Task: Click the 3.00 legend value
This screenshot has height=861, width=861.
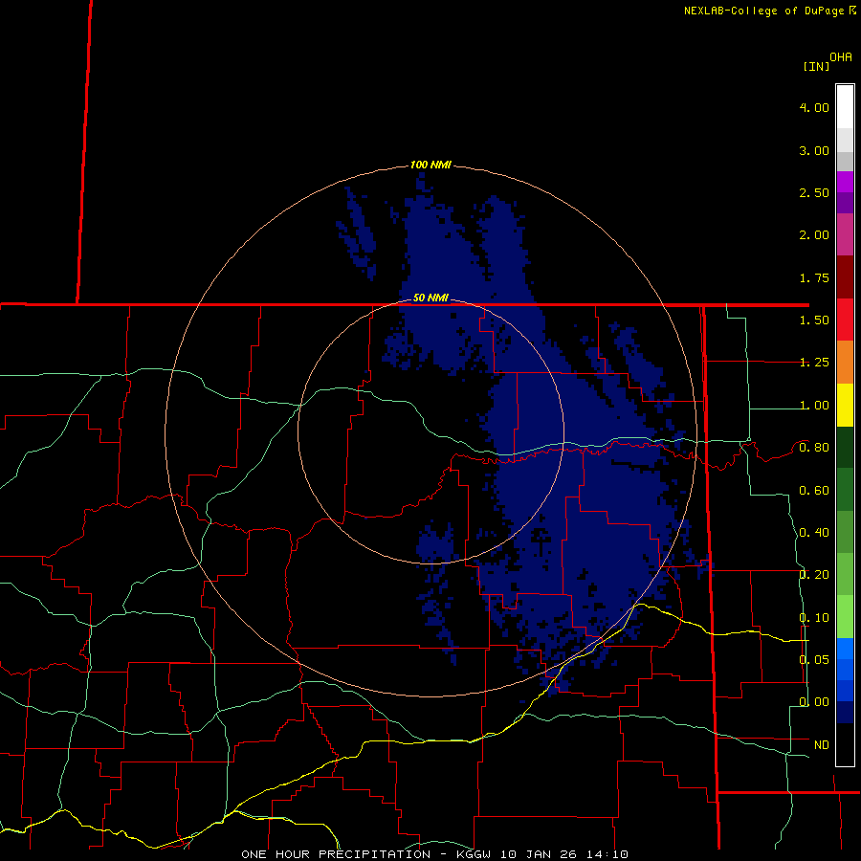Action: pyautogui.click(x=814, y=150)
